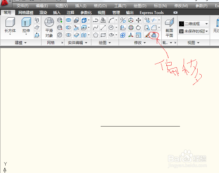This screenshot has width=219, height=173.
Task: Choose the Fillet corner tool
Action: (154, 28)
